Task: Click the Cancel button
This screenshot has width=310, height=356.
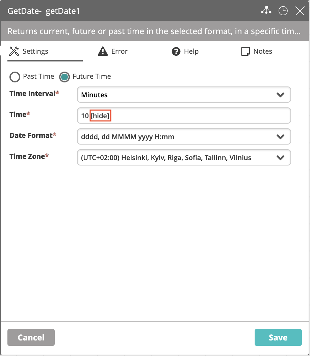Action: coord(31,337)
